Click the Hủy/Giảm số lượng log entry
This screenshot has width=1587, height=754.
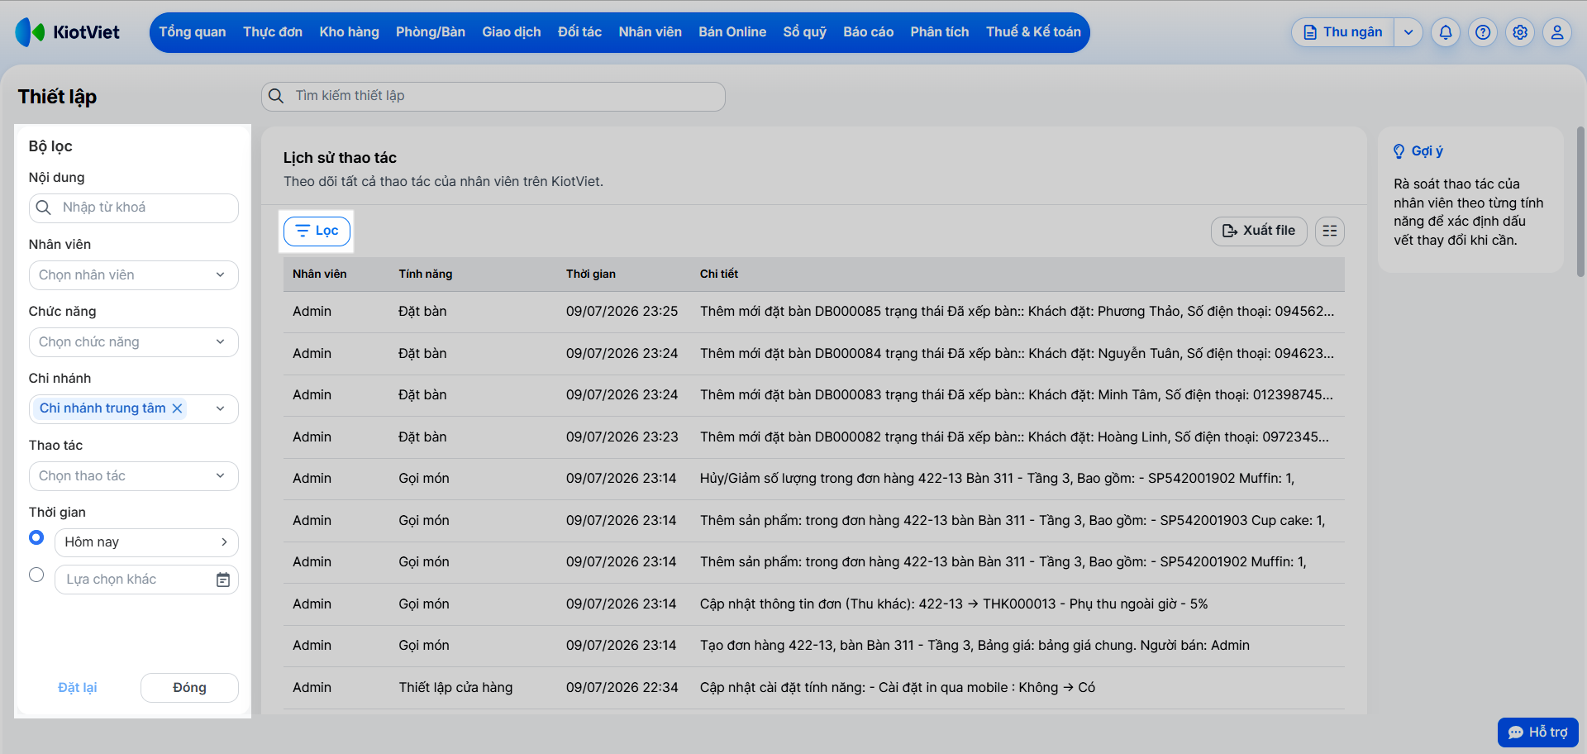pos(997,479)
